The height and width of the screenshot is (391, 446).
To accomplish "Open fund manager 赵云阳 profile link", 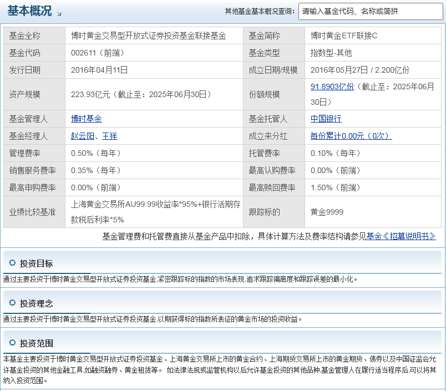I will 83,136.
